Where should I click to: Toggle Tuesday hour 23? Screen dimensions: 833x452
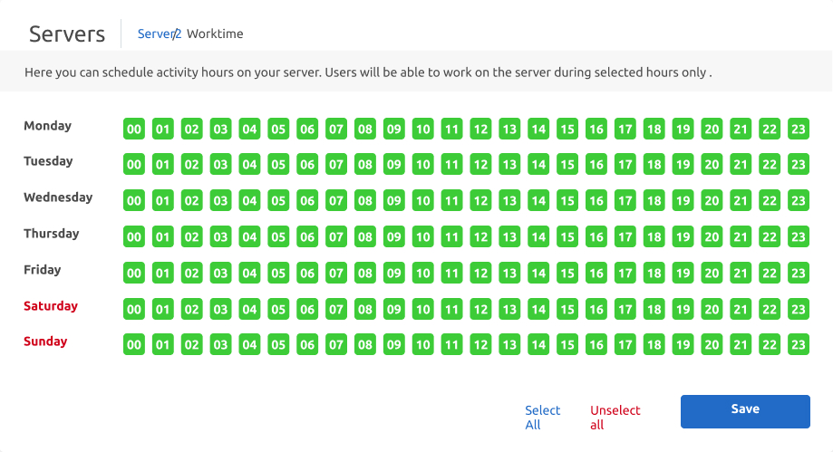(x=798, y=165)
